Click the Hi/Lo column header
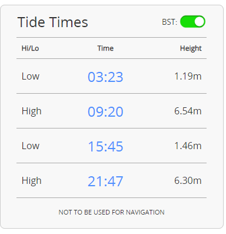This screenshot has height=234, width=226. (x=30, y=48)
